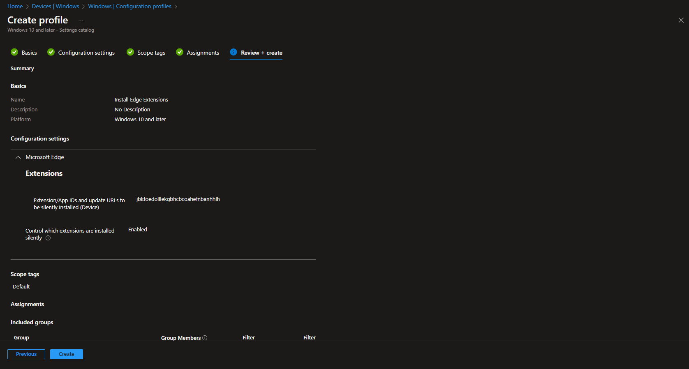Click the Included groups heading
The width and height of the screenshot is (689, 369).
pos(32,323)
